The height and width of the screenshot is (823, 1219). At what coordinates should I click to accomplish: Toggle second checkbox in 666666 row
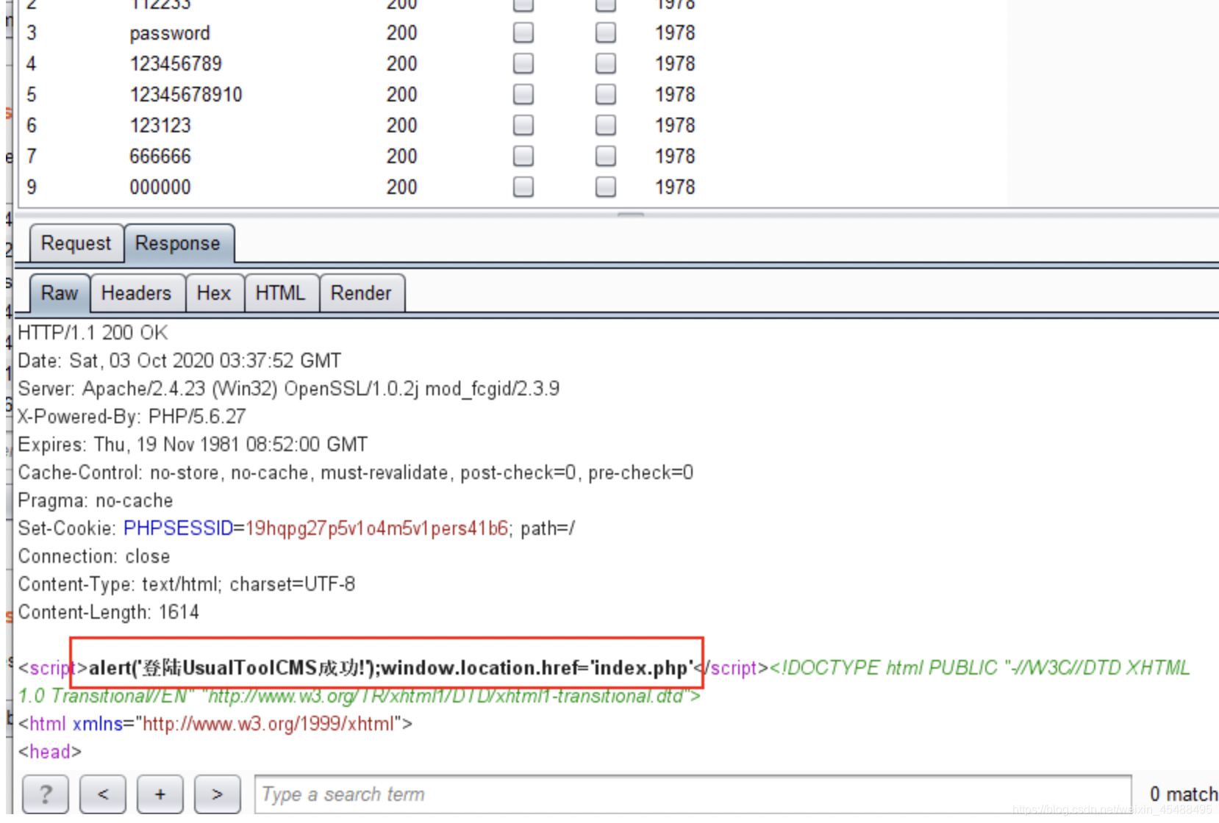point(606,156)
